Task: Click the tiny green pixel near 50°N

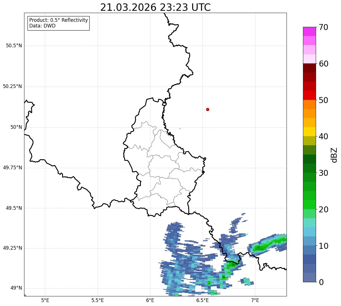Action: point(180,129)
